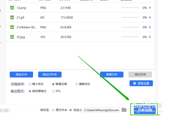Click the 清空列表 button
The width and height of the screenshot is (172, 117).
140,75
